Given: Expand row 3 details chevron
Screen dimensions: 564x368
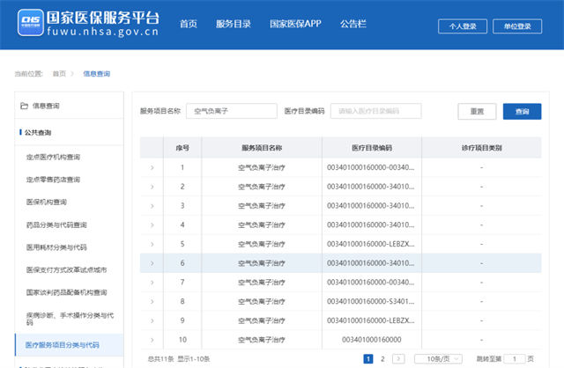Looking at the screenshot, I should (x=152, y=206).
